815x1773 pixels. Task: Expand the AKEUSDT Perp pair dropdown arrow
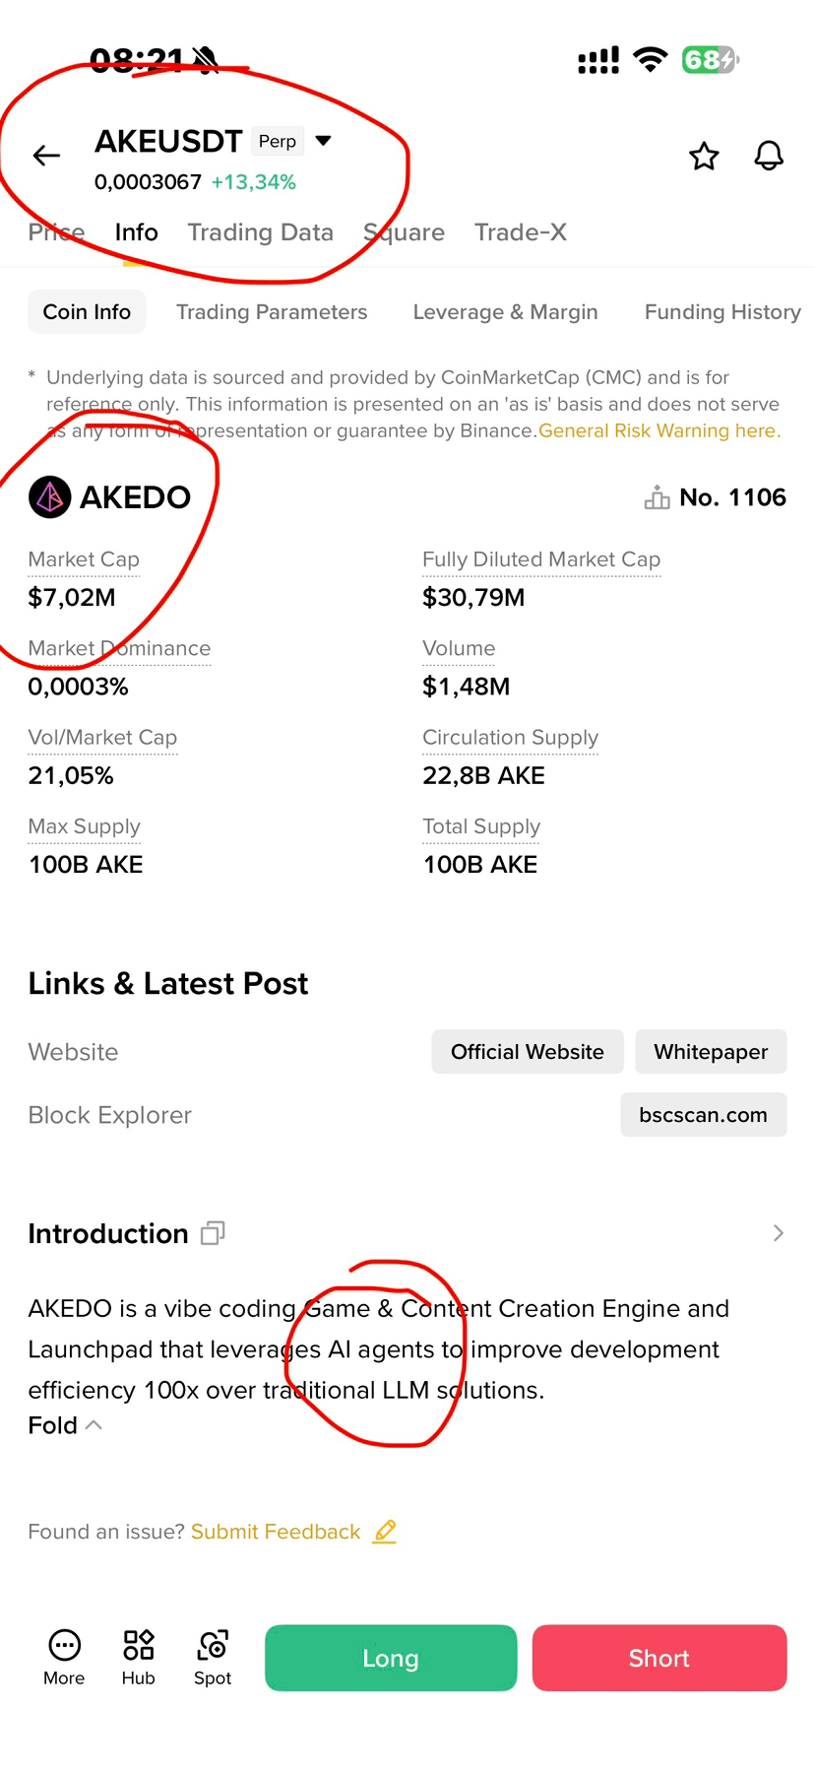coord(323,141)
